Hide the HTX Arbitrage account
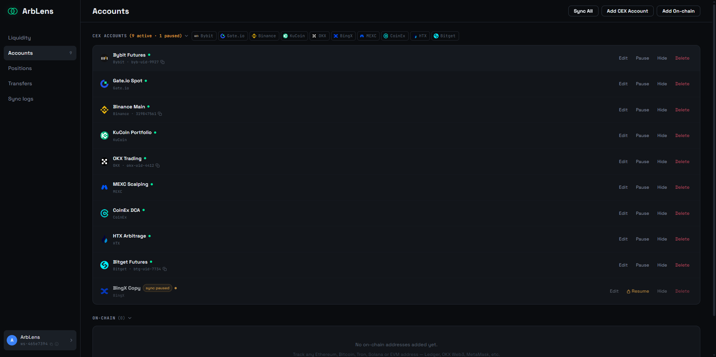 pyautogui.click(x=662, y=239)
